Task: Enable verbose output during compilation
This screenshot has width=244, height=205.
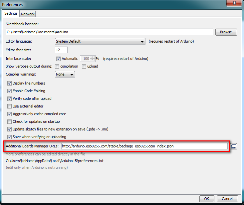Action: tap(57, 67)
